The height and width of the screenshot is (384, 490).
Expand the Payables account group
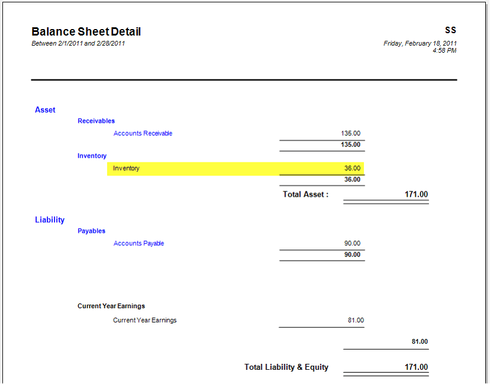[91, 231]
